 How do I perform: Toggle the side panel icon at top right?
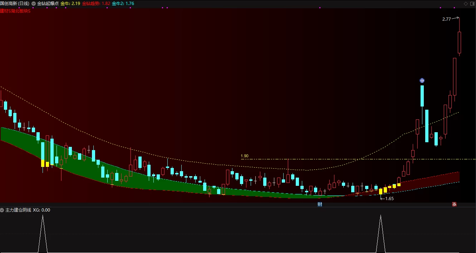[472, 4]
